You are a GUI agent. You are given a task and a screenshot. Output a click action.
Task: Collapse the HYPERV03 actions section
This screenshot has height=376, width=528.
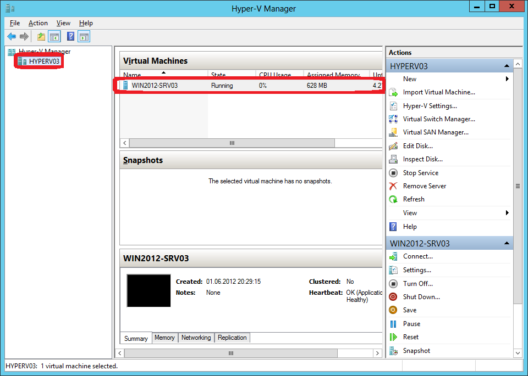coord(507,65)
